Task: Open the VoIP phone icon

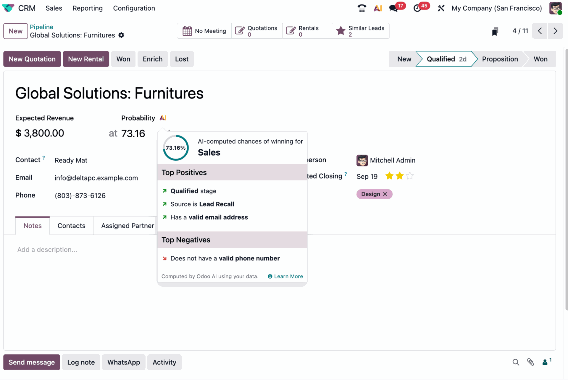Action: (x=362, y=8)
